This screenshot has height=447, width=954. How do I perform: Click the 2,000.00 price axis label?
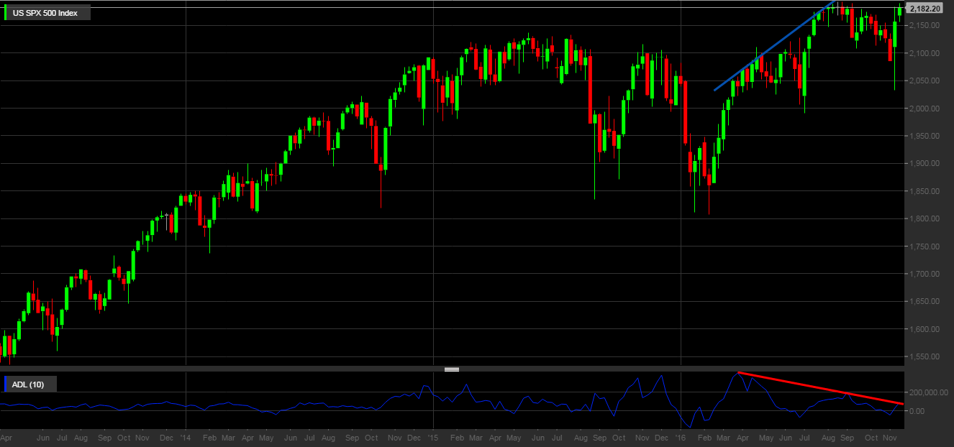point(925,109)
